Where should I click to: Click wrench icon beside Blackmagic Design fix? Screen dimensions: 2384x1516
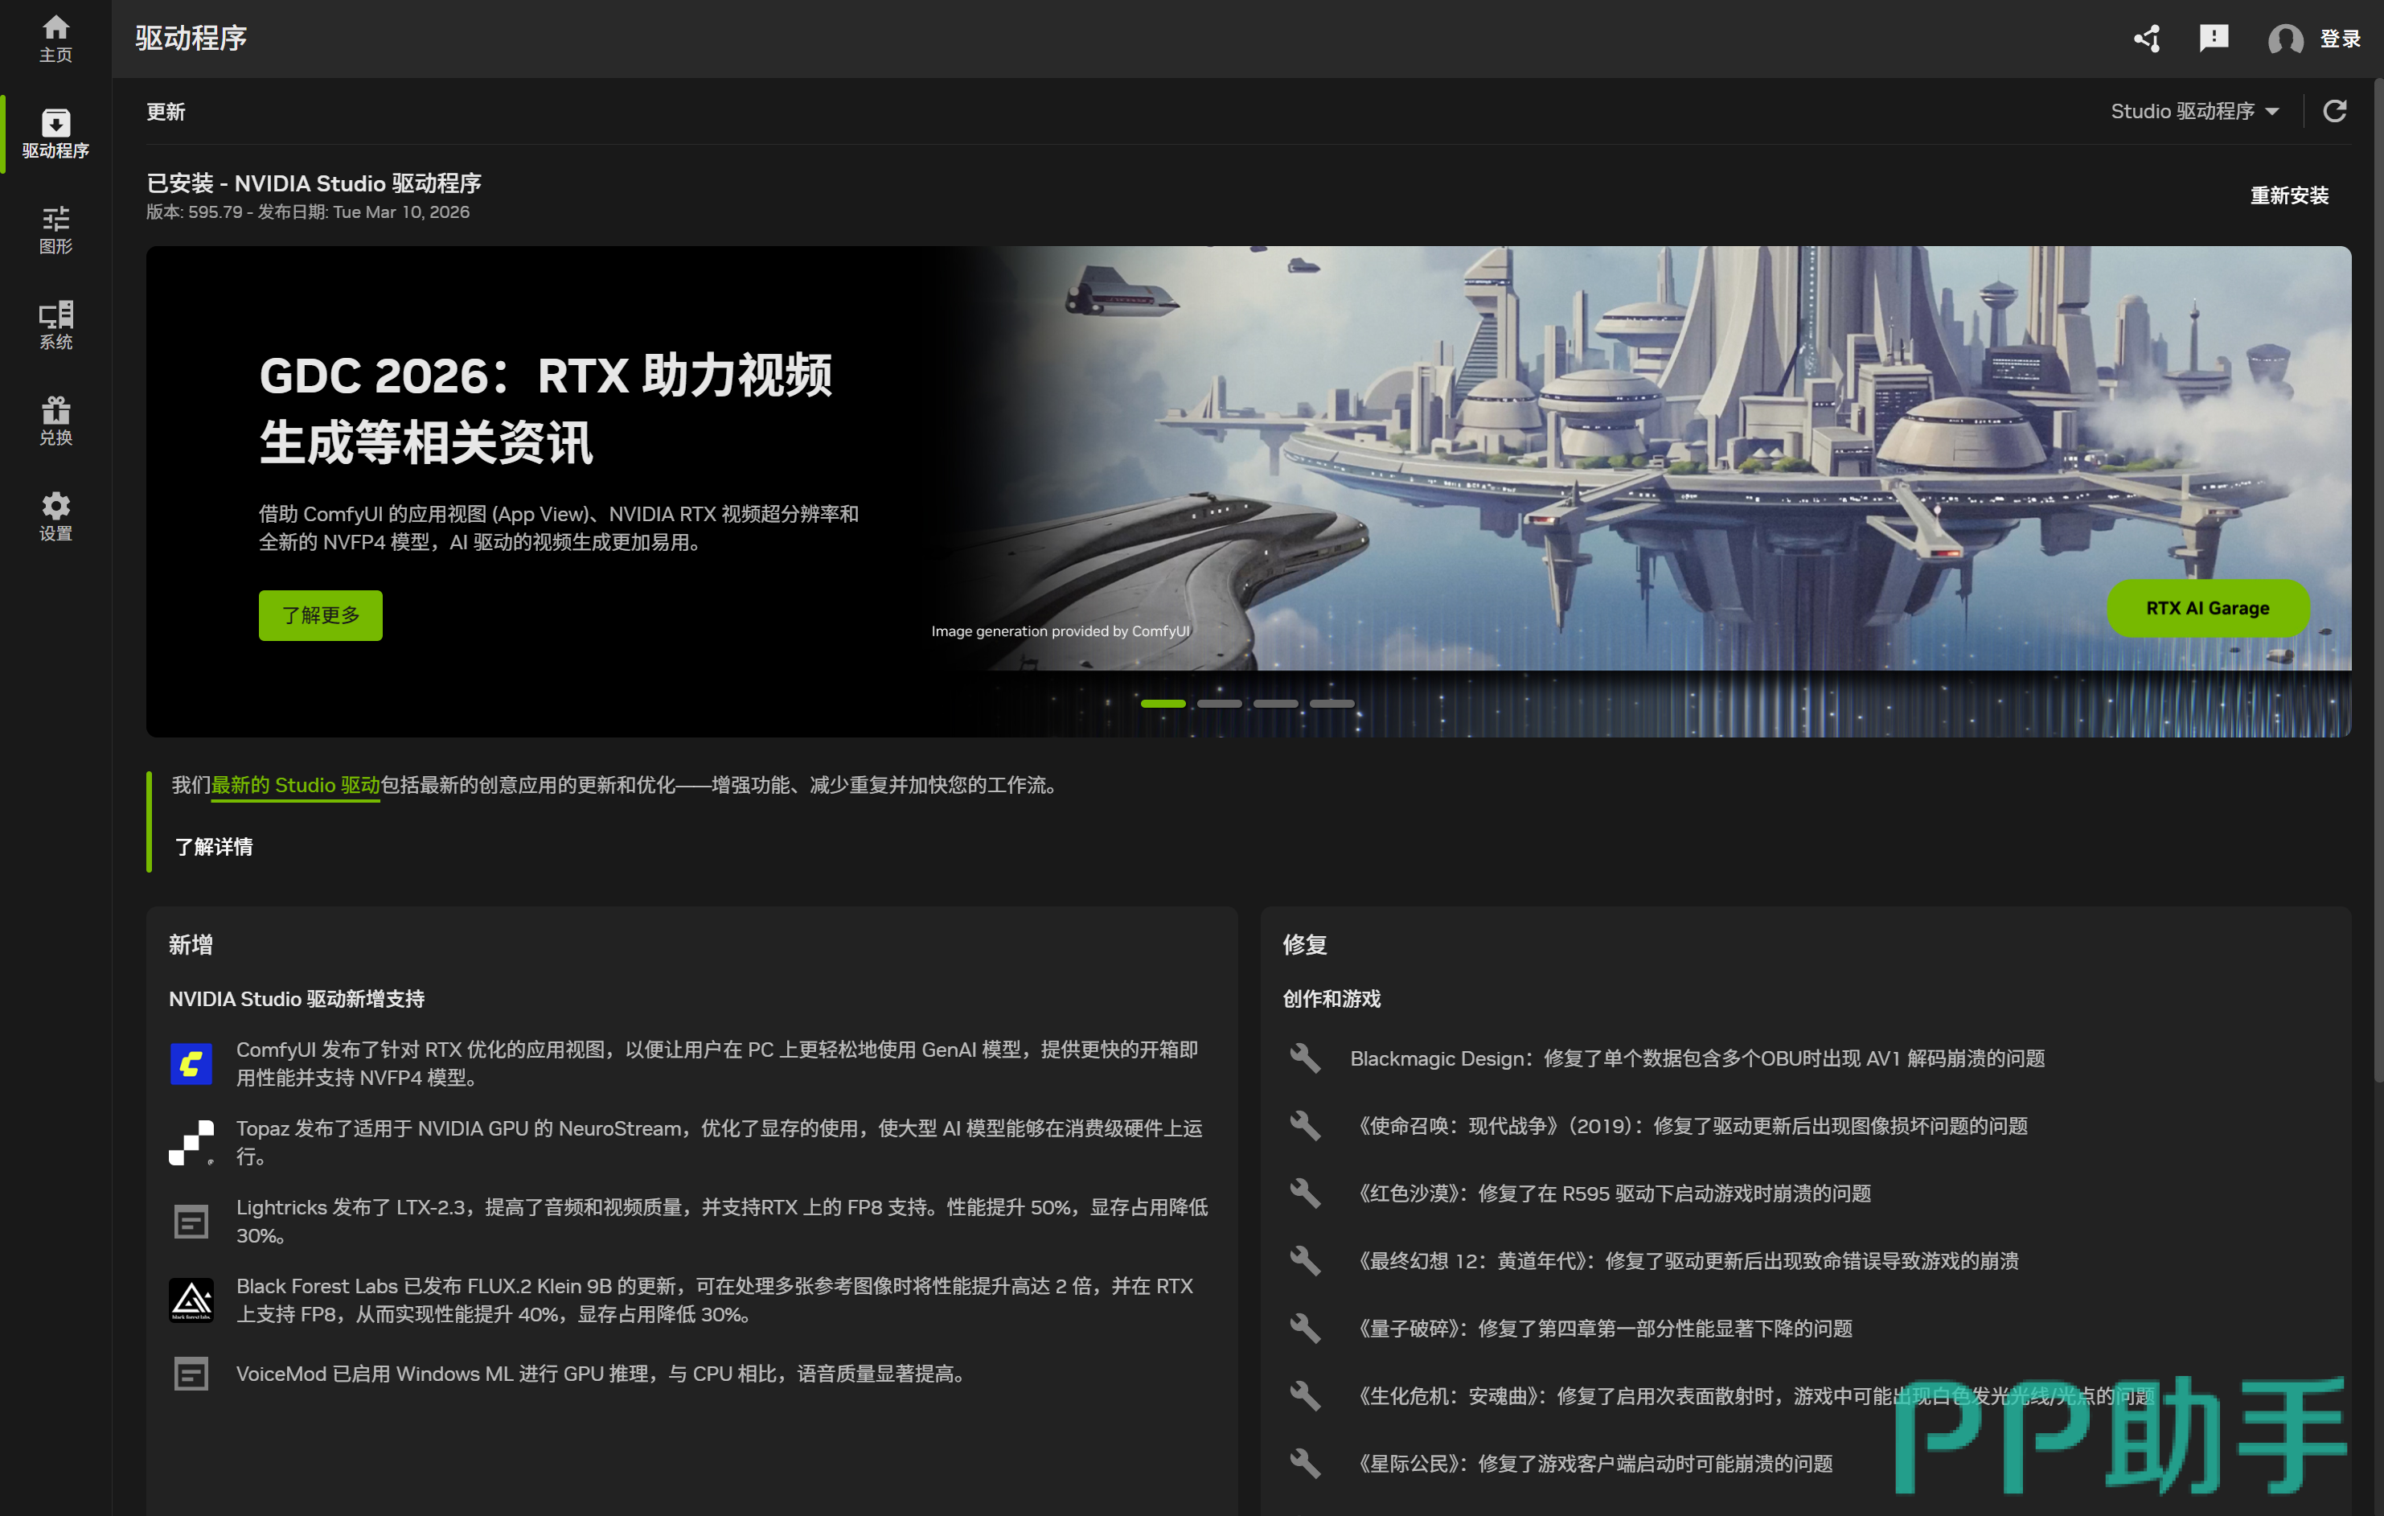(x=1305, y=1058)
